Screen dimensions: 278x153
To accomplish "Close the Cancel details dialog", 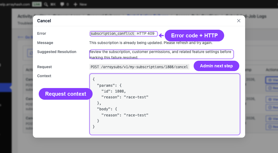I will pos(239,21).
